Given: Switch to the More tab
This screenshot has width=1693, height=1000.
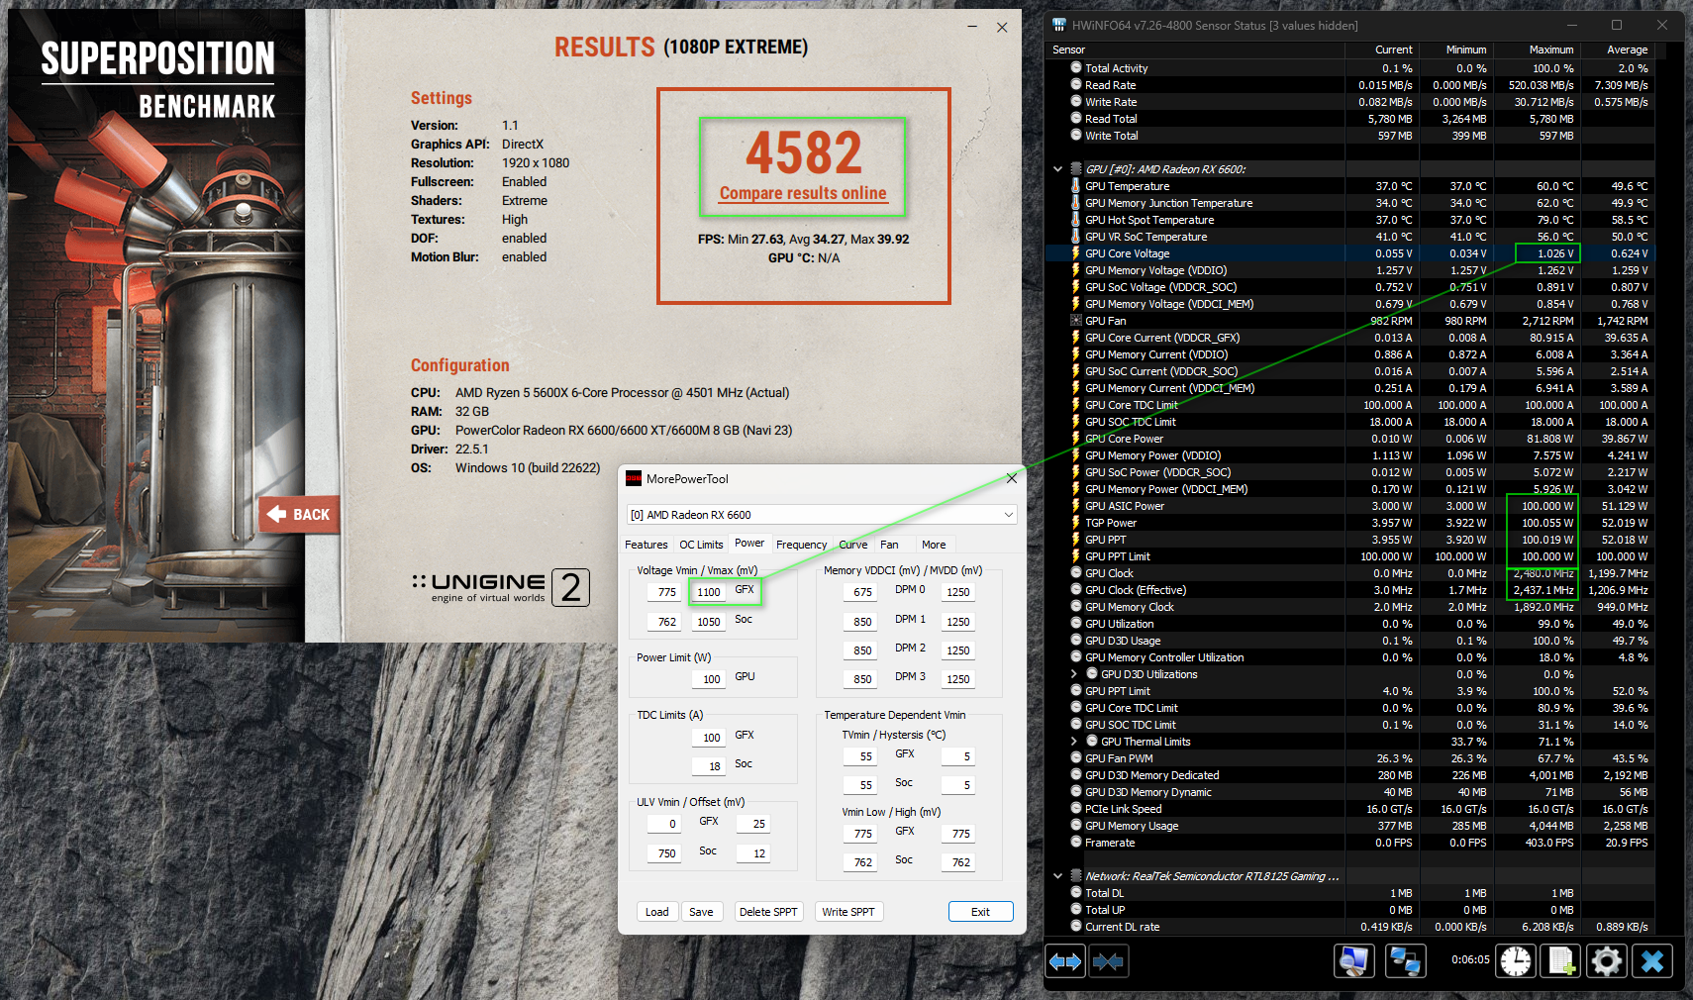Looking at the screenshot, I should (934, 545).
